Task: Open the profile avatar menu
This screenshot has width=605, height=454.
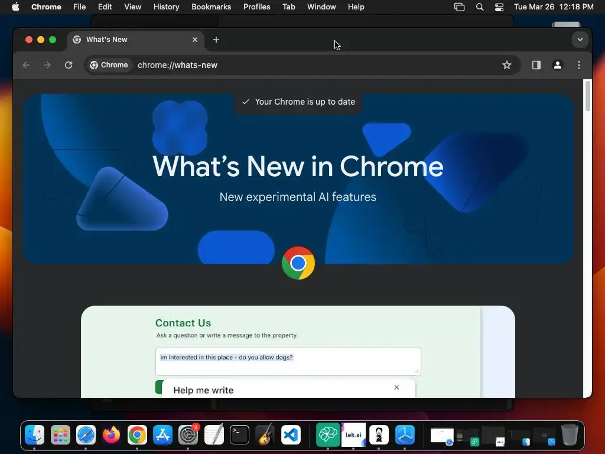Action: tap(558, 65)
